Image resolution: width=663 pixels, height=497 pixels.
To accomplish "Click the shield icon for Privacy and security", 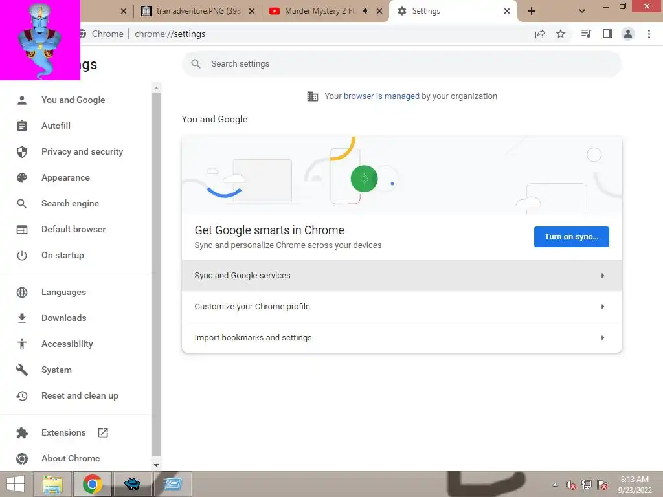I will click(22, 151).
